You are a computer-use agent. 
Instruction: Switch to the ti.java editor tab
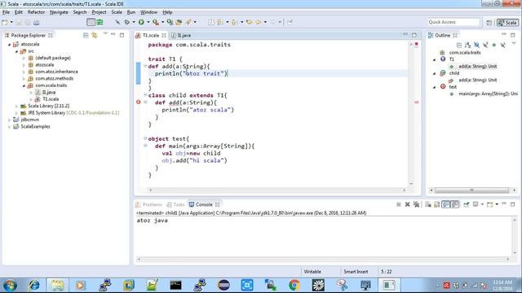(181, 35)
